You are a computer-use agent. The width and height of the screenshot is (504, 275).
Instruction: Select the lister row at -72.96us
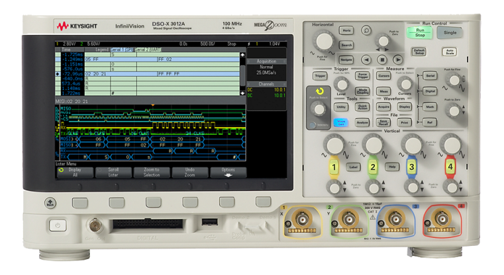148,74
